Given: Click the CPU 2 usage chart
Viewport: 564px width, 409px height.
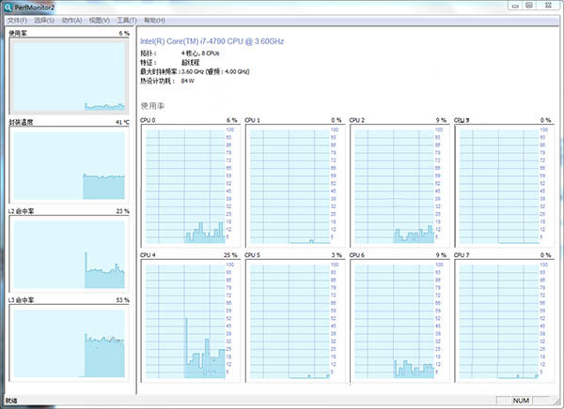Looking at the screenshot, I should 397,184.
